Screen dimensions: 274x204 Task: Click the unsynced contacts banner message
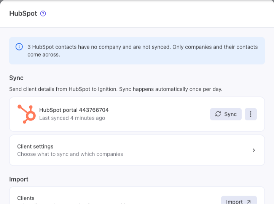(142, 51)
